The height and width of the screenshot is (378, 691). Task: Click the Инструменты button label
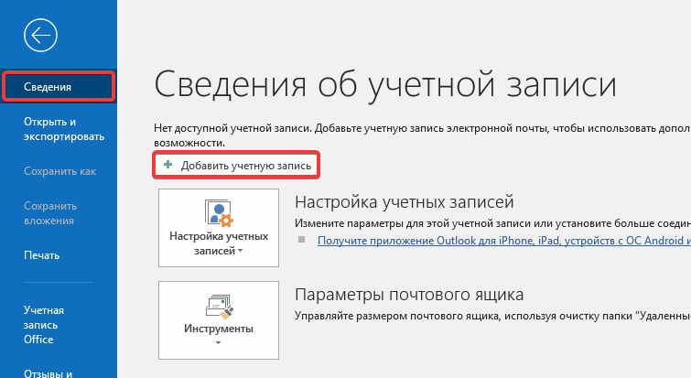tap(218, 329)
